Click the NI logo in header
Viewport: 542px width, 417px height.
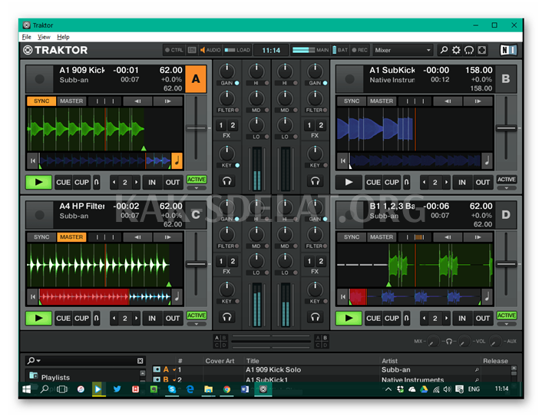(x=508, y=50)
